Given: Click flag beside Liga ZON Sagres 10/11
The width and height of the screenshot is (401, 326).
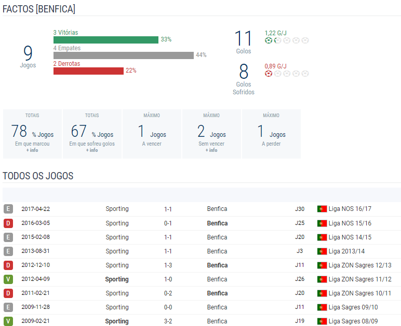Looking at the screenshot, I should (x=322, y=293).
